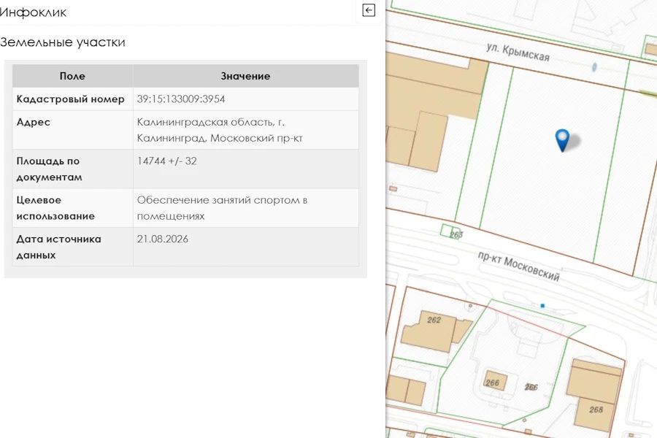Select the small blue square marker on the map

tap(542, 306)
